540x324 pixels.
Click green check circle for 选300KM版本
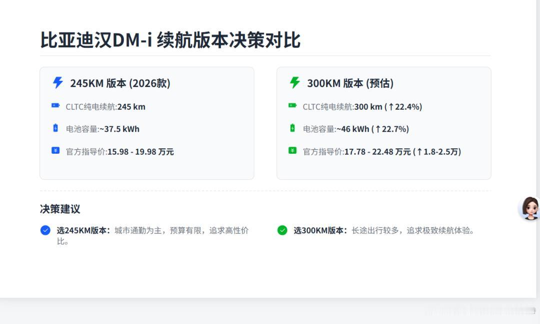pos(282,230)
